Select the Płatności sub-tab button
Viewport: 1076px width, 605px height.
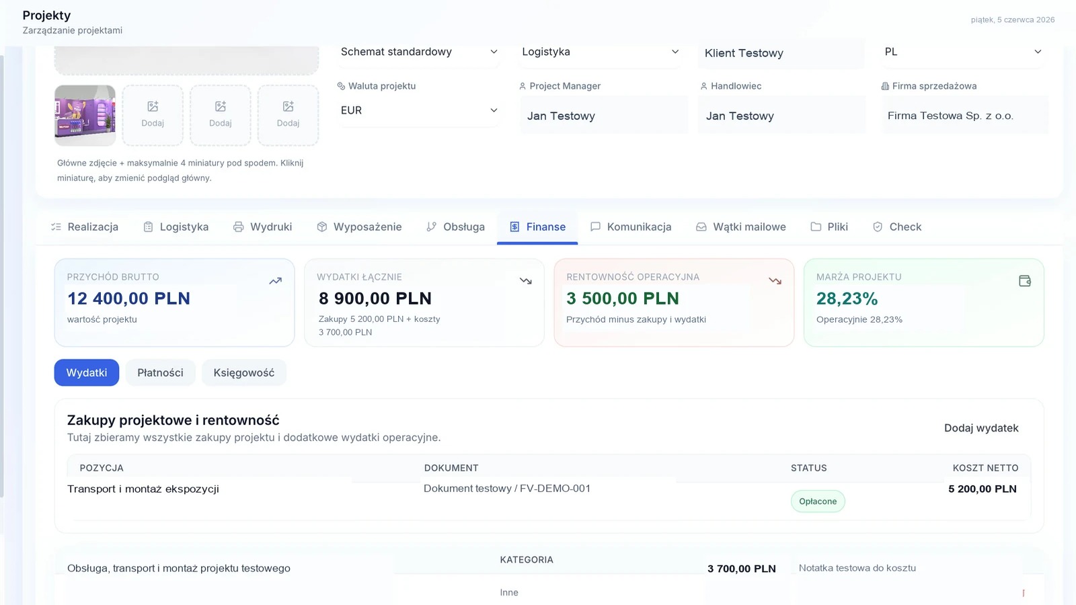pos(160,372)
